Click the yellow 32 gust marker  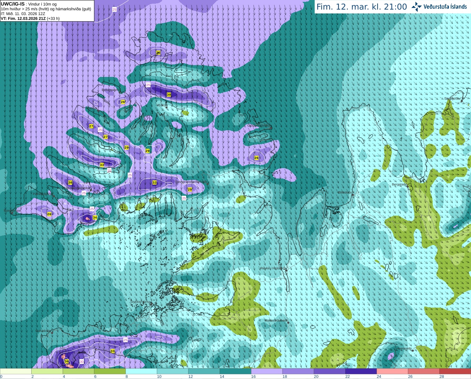pos(155,183)
